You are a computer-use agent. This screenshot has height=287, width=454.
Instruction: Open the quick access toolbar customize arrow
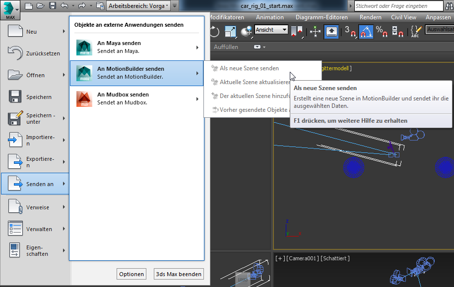[x=174, y=6]
